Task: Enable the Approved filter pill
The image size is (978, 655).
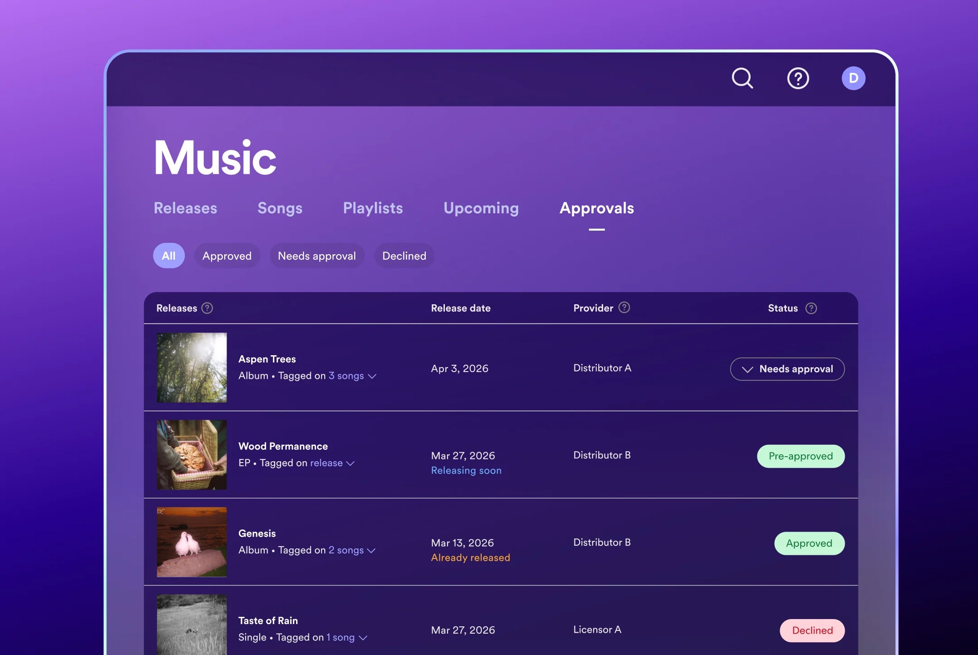Action: [x=227, y=256]
